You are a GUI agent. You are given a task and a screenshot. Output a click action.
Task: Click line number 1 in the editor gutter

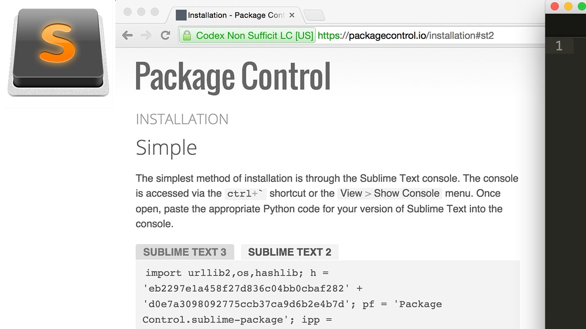559,46
